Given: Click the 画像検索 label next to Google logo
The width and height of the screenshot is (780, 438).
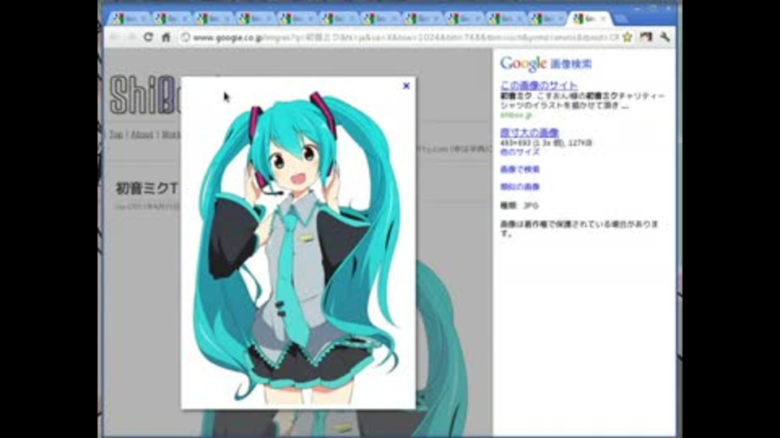Looking at the screenshot, I should [x=571, y=64].
